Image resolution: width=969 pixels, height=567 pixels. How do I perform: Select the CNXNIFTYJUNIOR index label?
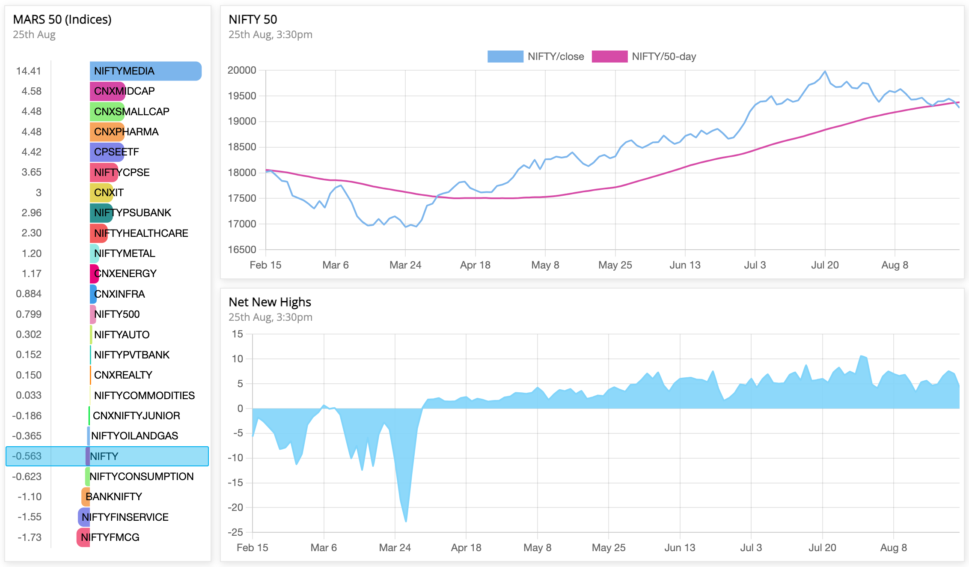point(136,416)
